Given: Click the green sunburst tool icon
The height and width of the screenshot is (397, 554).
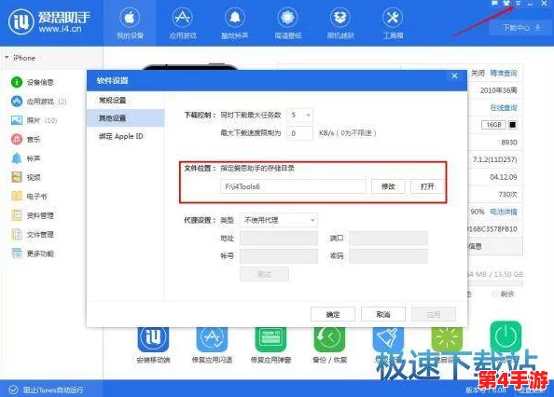Looking at the screenshot, I should point(447,338).
